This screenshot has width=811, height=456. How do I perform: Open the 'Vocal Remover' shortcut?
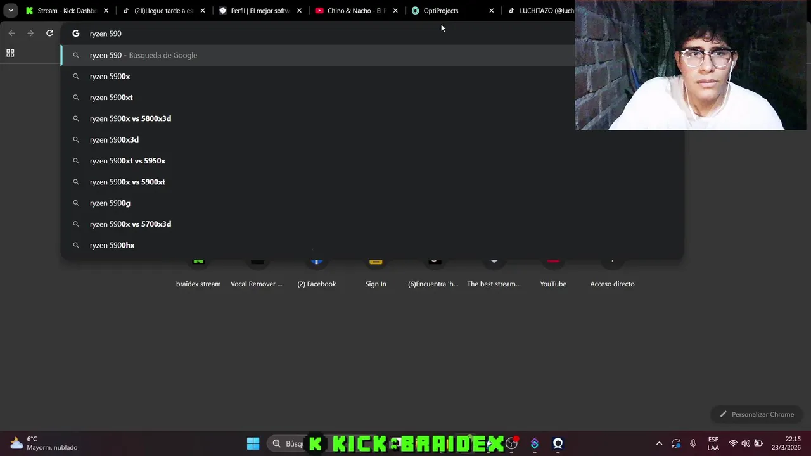[257, 274]
